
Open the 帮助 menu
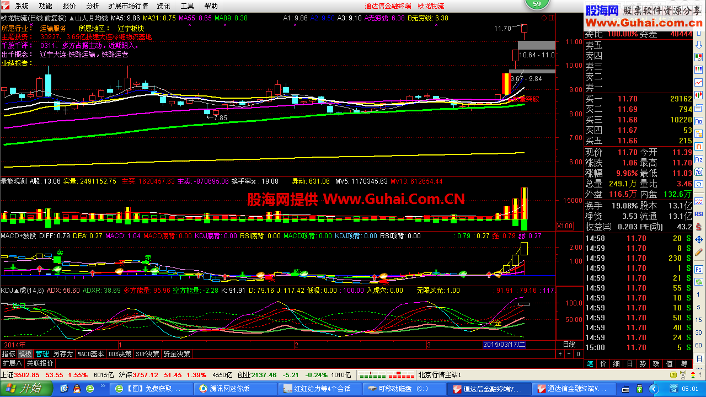[211, 6]
